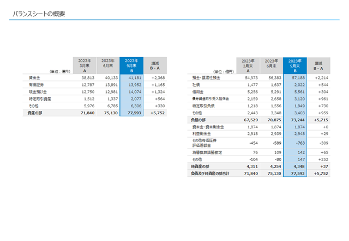
Task: Select the 増減 B-A header in liabilities table
Action: point(318,66)
